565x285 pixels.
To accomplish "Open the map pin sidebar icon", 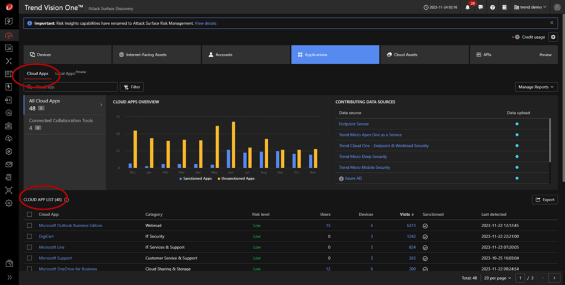I will [9, 21].
